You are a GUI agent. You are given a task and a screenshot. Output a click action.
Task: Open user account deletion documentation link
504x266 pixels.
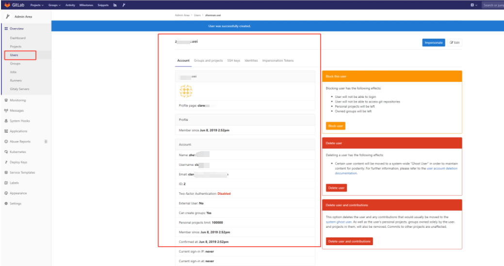[396, 171]
